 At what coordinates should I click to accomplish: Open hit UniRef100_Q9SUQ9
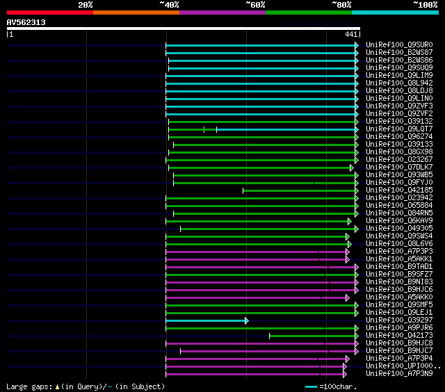[x=399, y=68]
